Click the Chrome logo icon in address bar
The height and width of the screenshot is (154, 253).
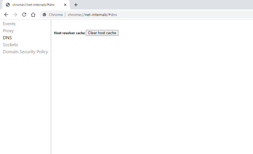[x=44, y=15]
